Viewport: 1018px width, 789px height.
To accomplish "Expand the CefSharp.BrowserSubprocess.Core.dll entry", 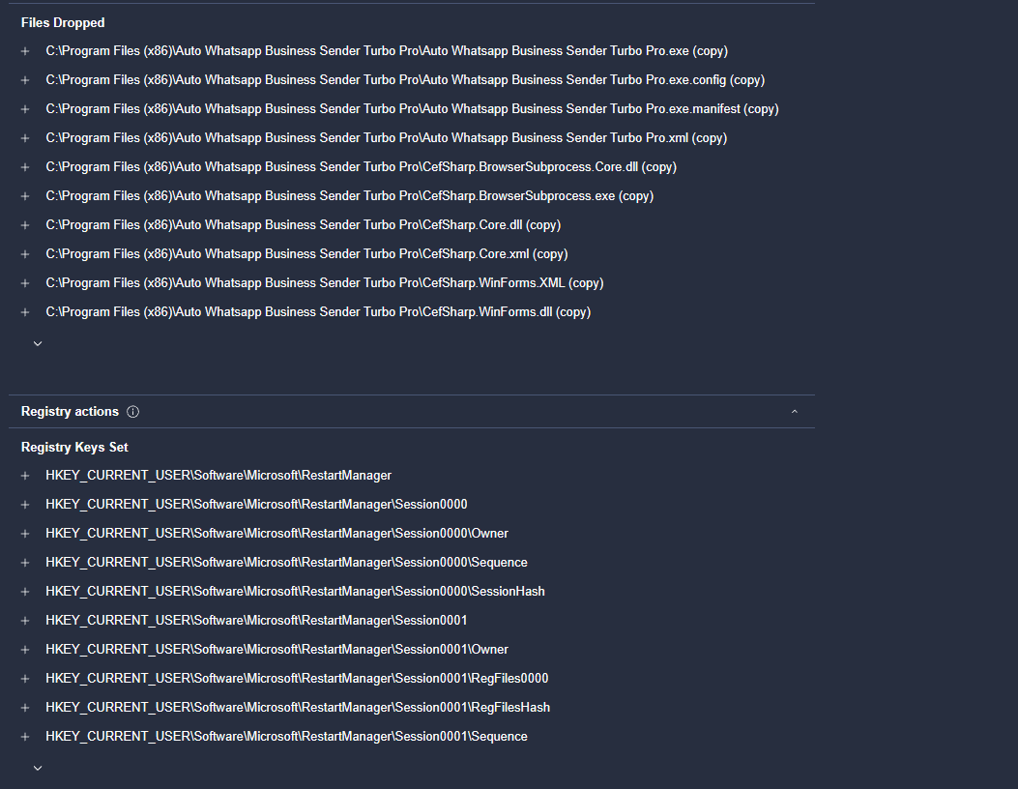I will click(25, 167).
